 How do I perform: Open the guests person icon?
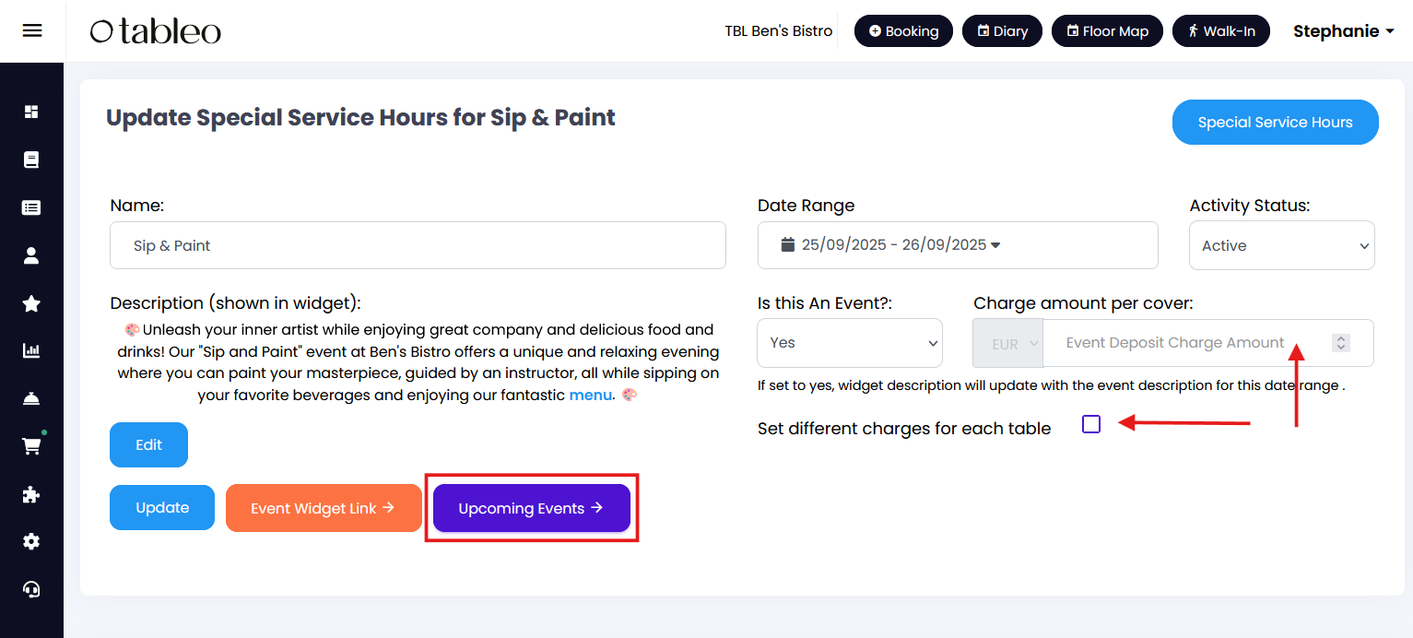(x=31, y=255)
